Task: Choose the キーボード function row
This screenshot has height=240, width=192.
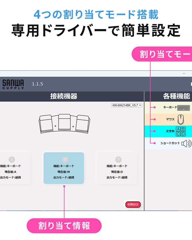Action: point(168,107)
